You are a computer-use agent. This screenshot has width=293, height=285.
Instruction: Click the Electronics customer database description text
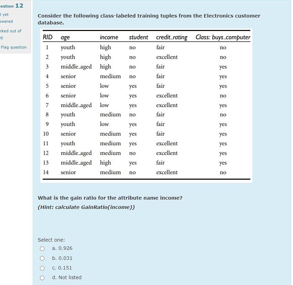(149, 19)
